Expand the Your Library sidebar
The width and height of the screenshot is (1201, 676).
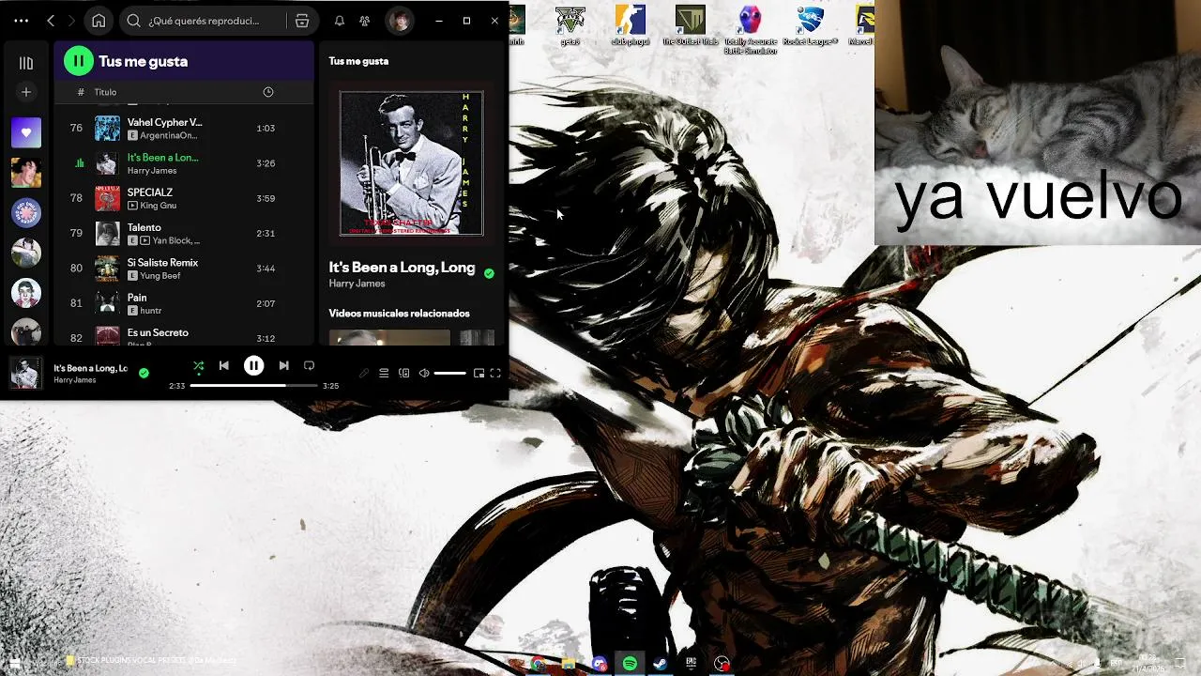(x=26, y=63)
